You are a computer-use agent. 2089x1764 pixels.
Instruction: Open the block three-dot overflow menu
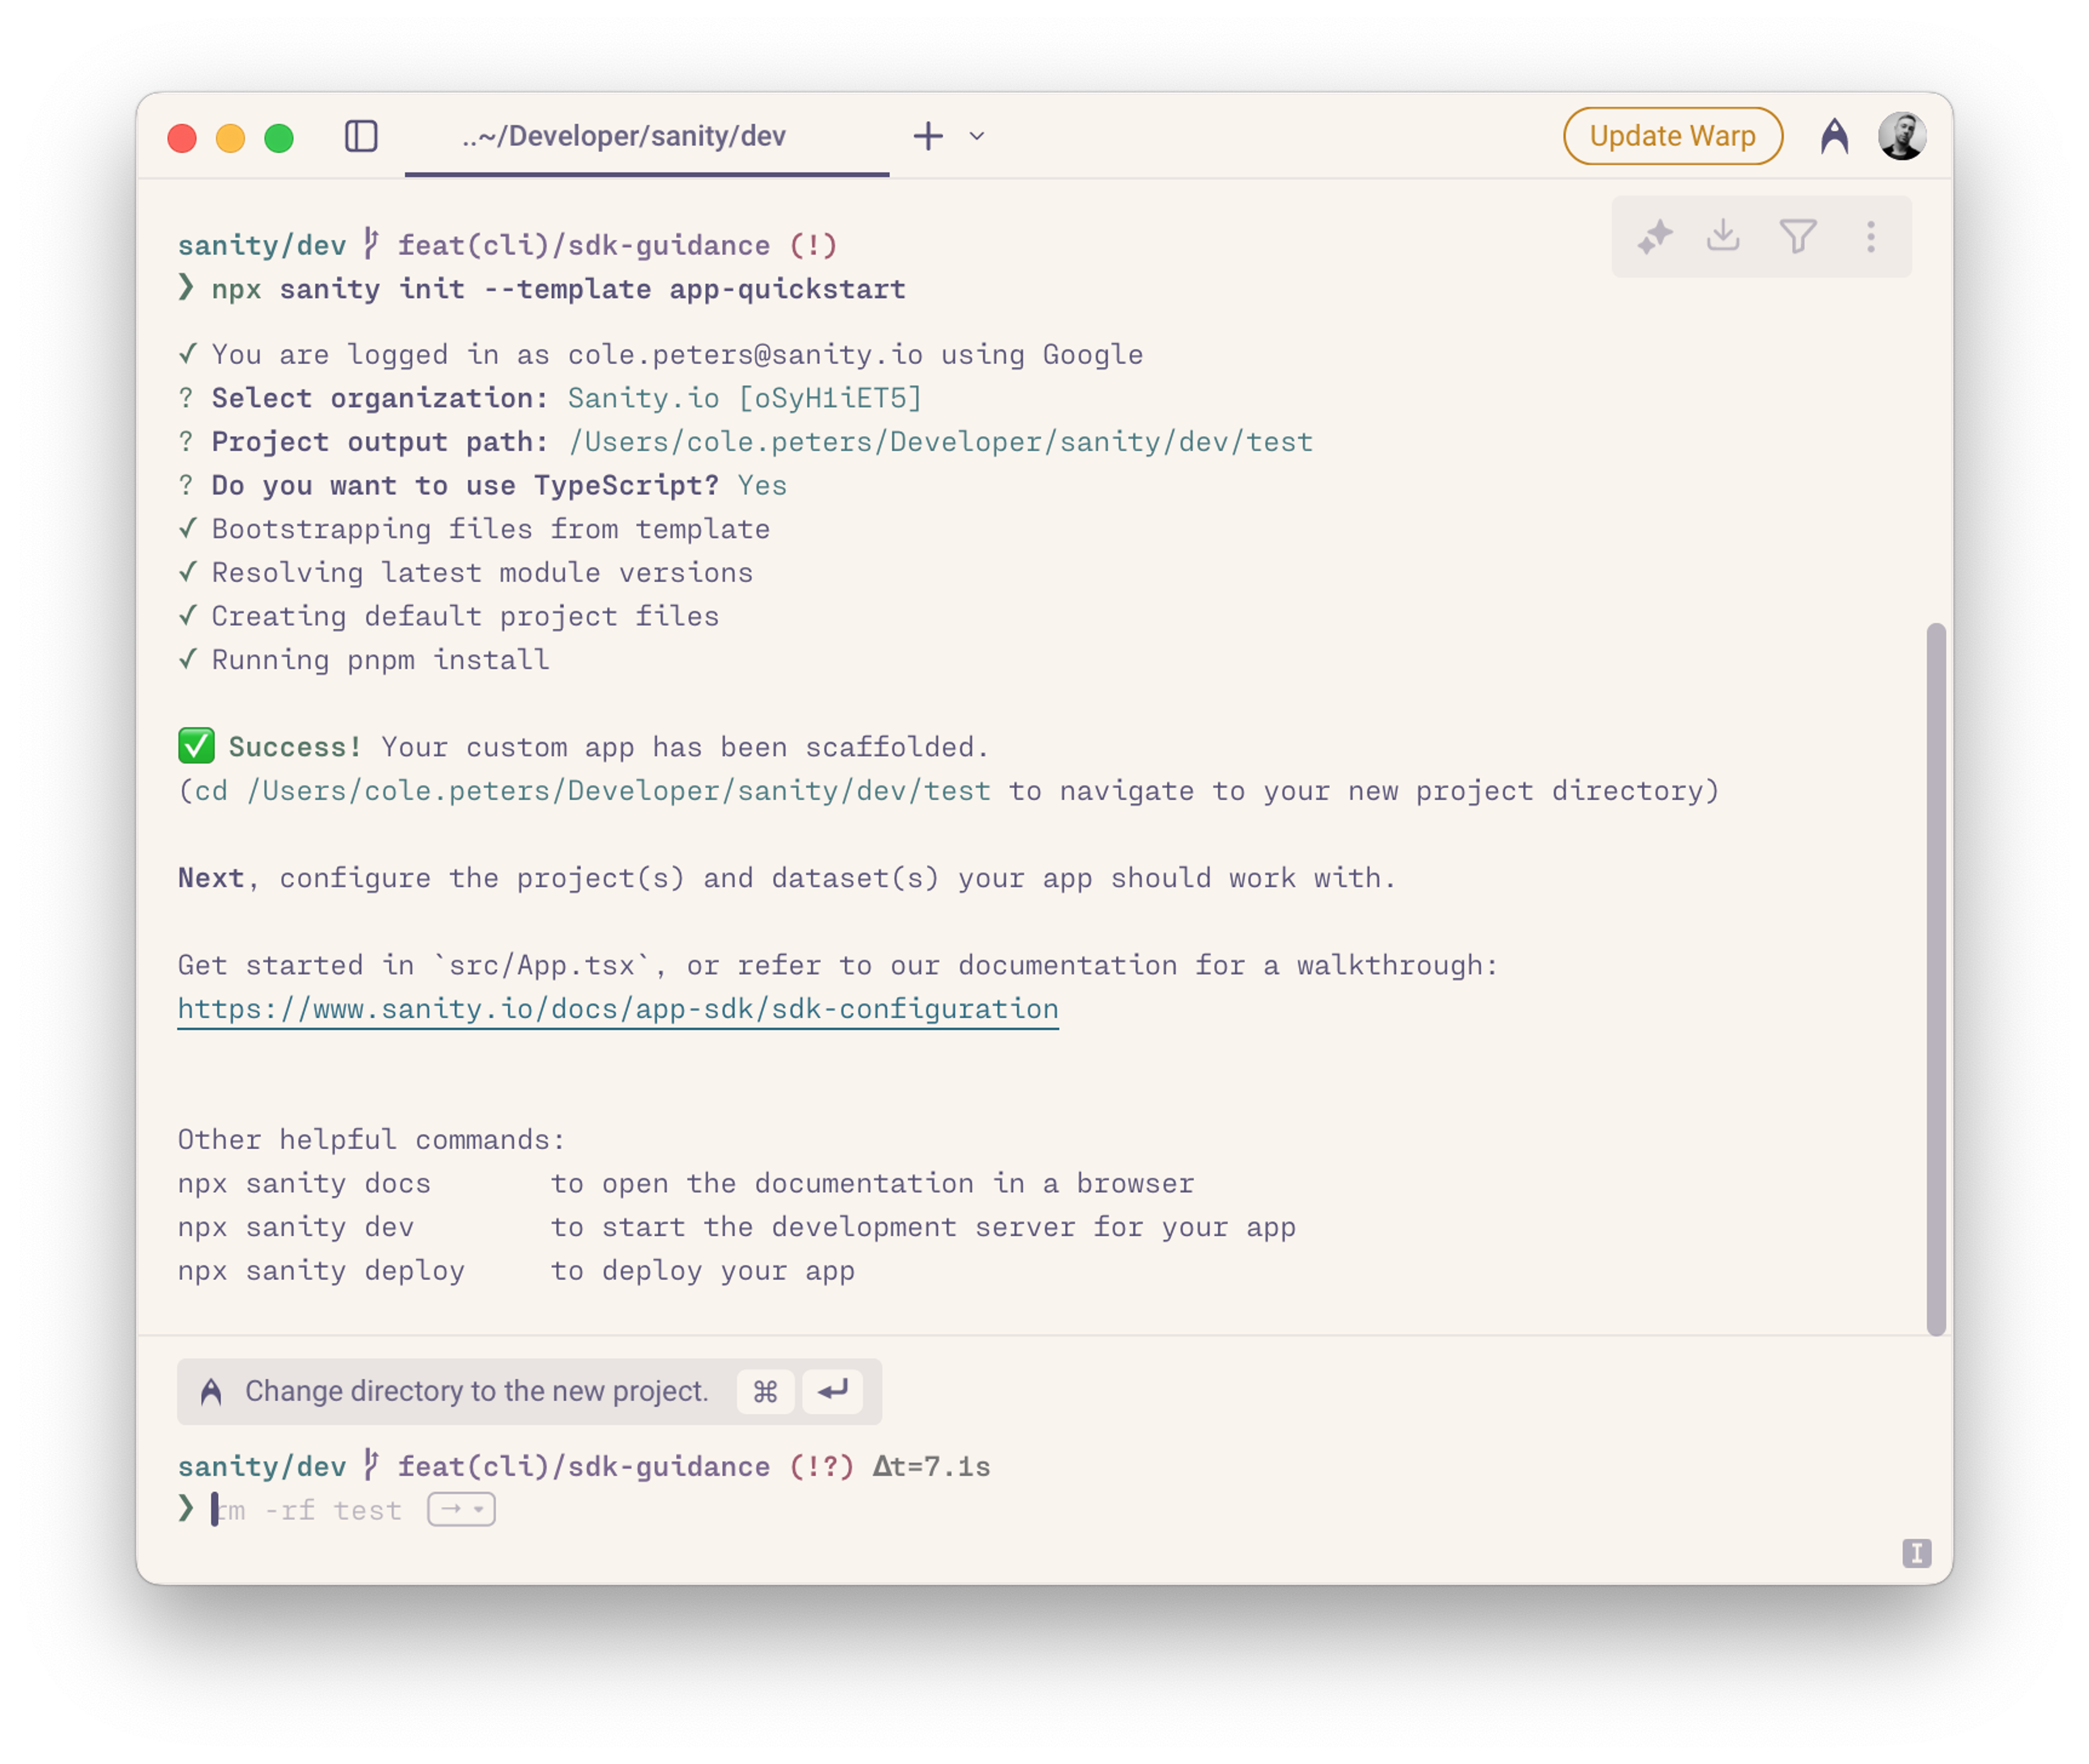(1870, 237)
